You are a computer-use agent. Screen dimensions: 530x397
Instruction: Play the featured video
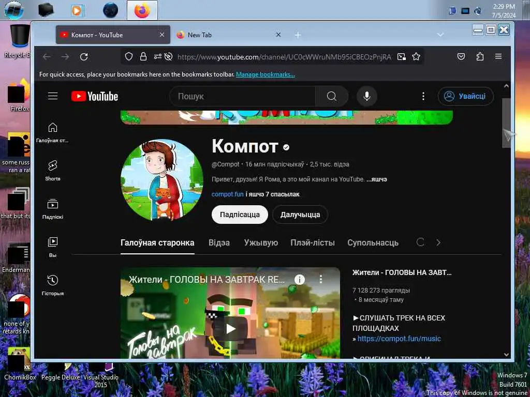pyautogui.click(x=230, y=328)
